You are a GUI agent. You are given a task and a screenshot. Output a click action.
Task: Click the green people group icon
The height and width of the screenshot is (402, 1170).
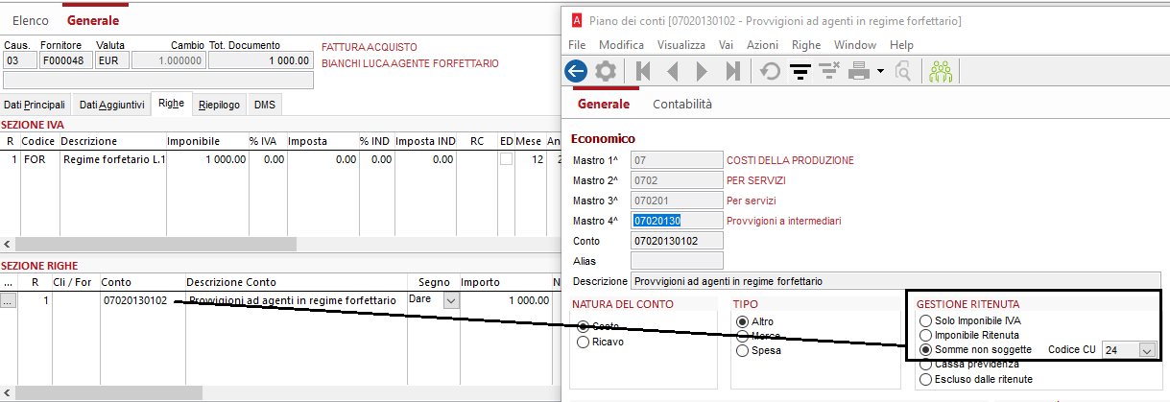tap(941, 70)
